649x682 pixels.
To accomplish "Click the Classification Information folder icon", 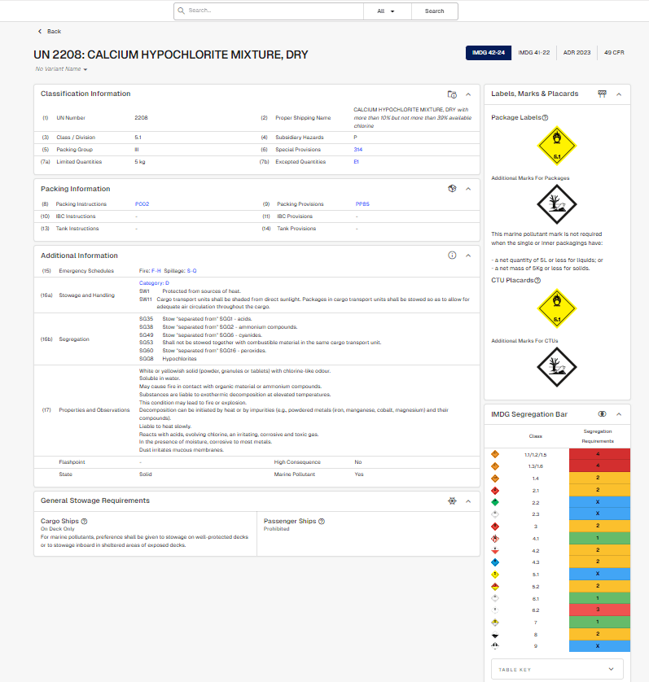I will [453, 94].
